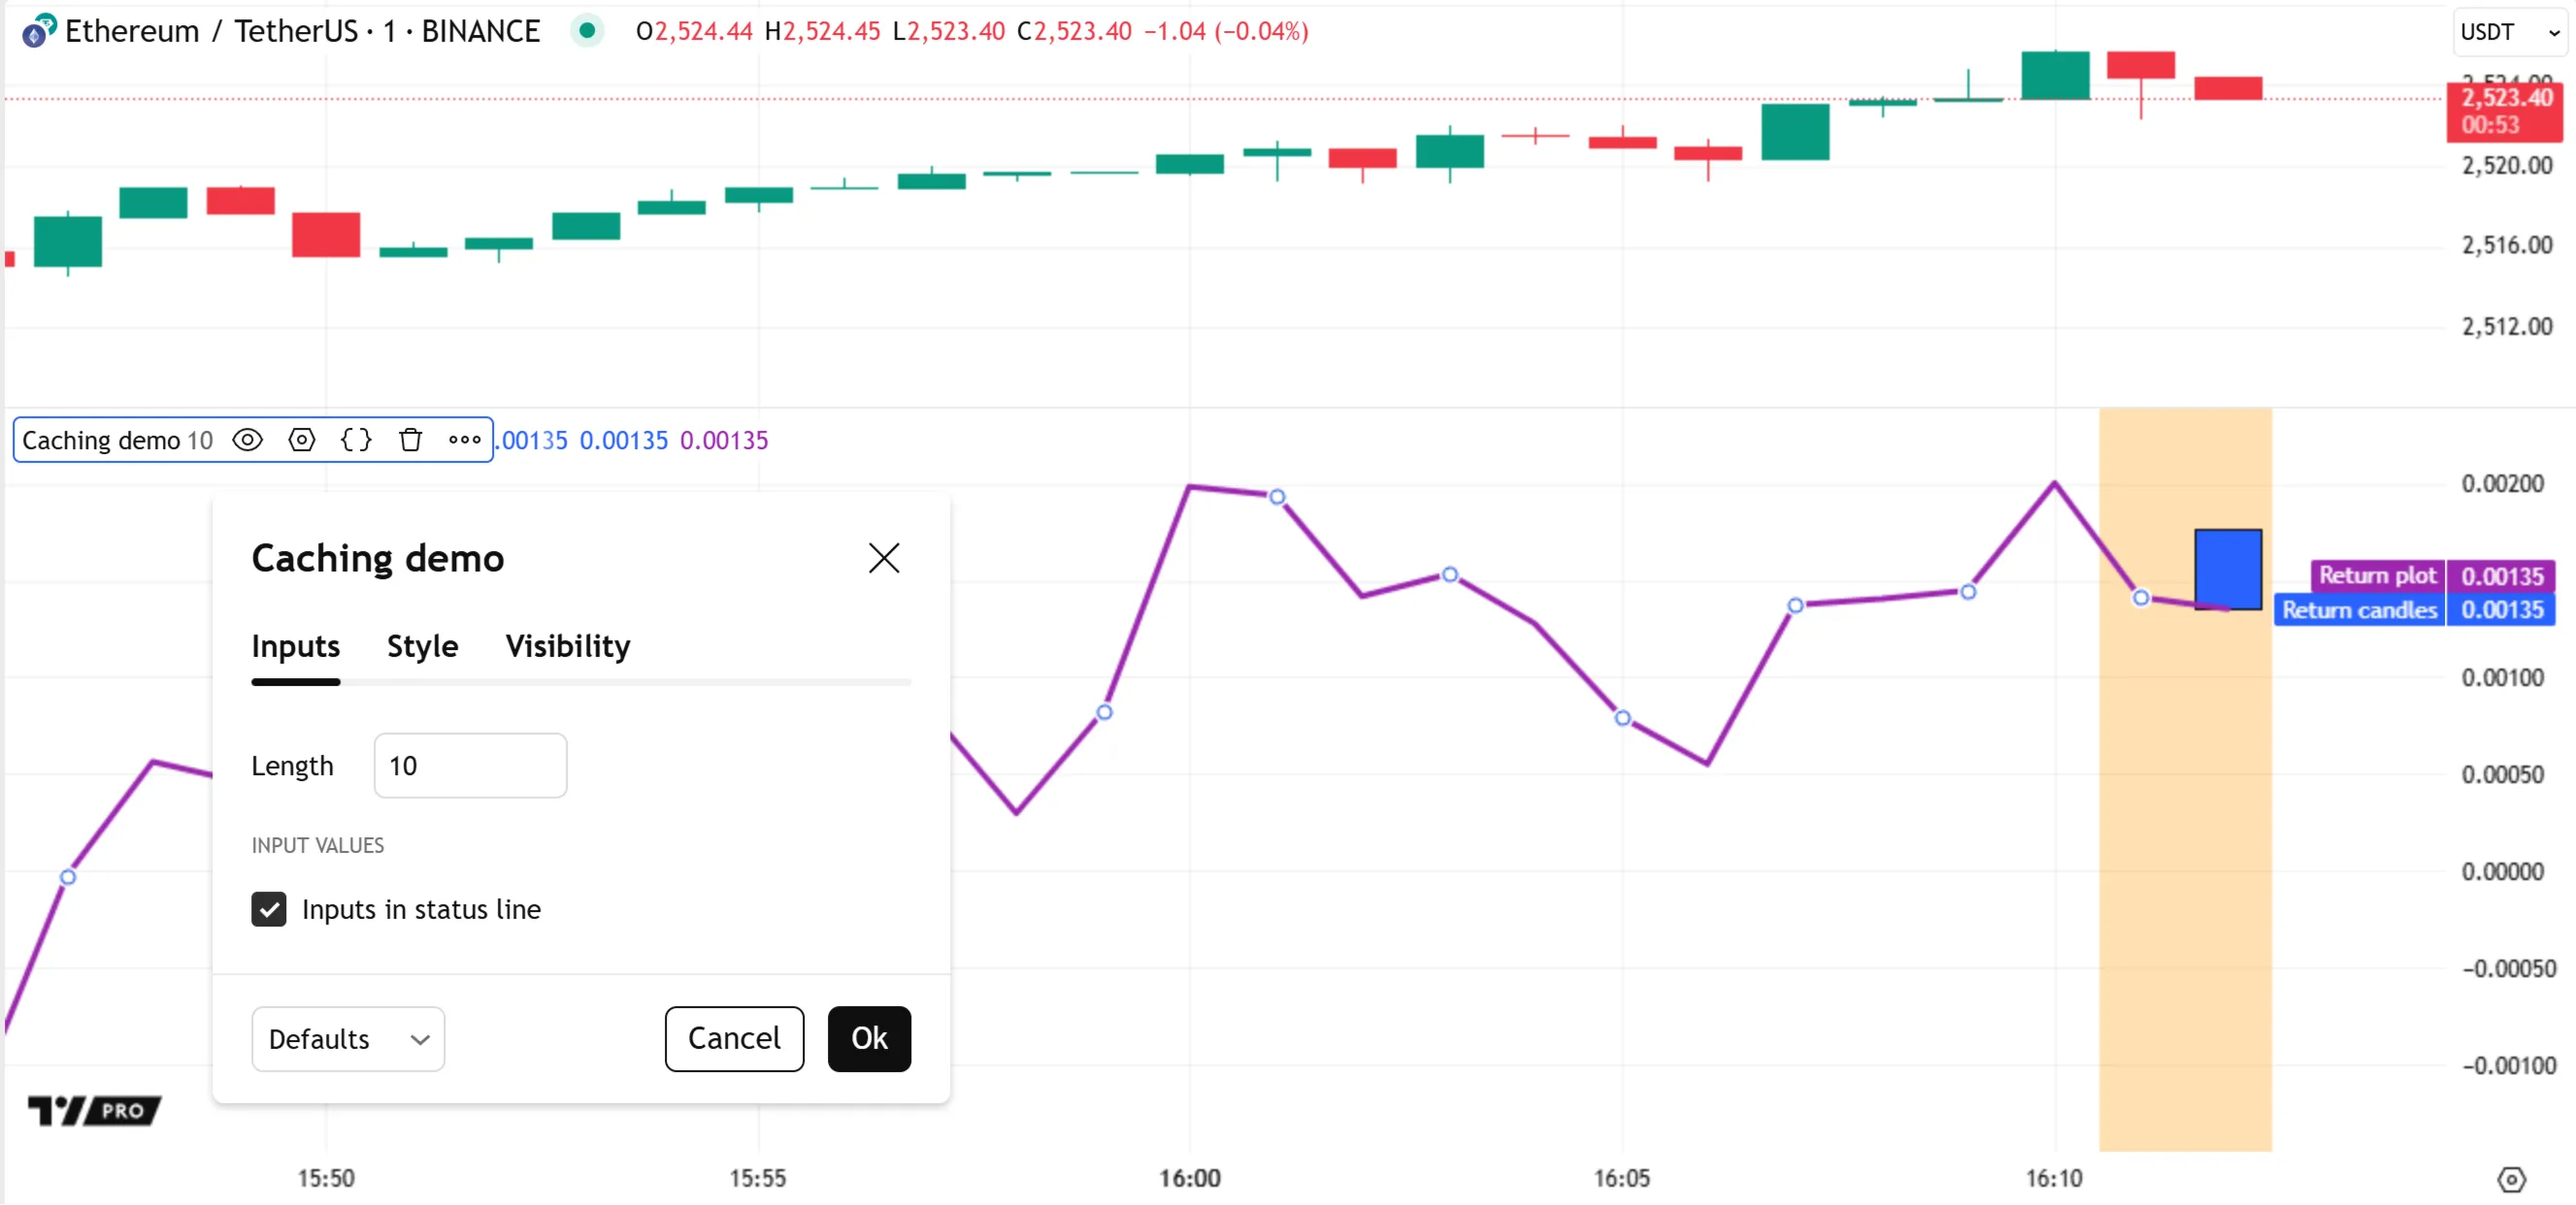Click the Ethereum symbol logo icon

coord(38,32)
